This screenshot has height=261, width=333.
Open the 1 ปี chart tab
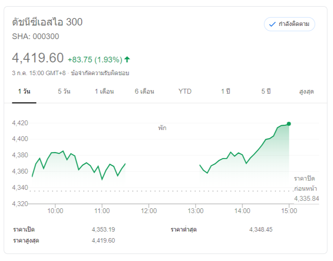tap(226, 91)
